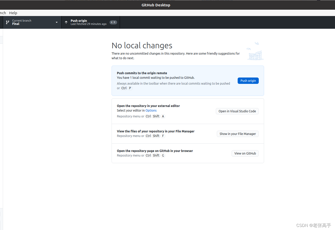Viewport: 335px width, 230px height.
Task: Select the Push origin toolbar label
Action: 79,21
